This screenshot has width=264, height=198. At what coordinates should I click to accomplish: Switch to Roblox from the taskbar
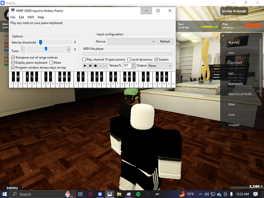tap(100, 194)
